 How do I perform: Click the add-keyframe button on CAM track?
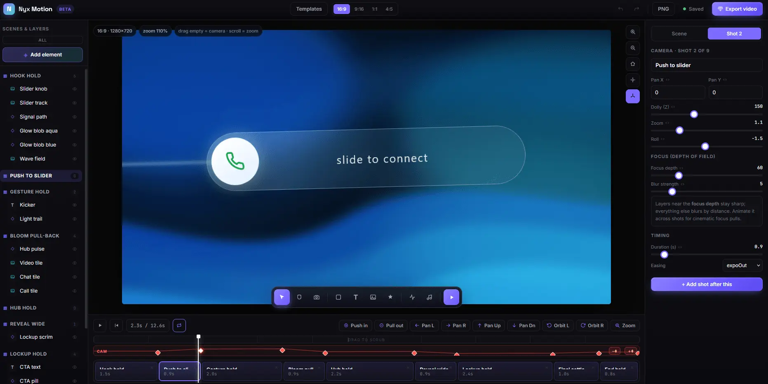(631, 351)
